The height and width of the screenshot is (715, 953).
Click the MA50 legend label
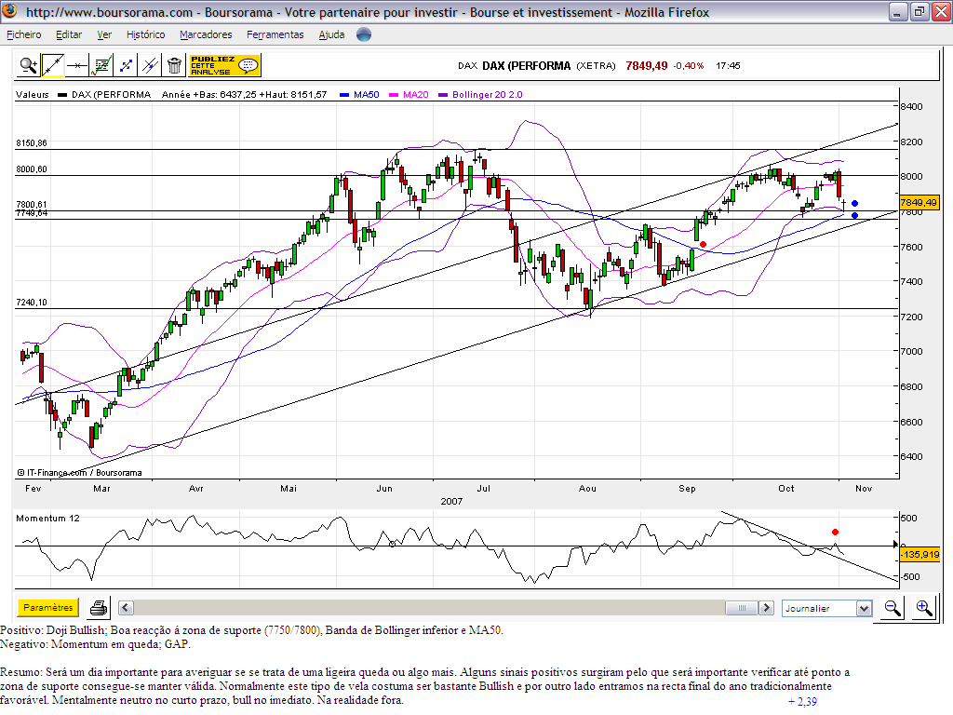pos(367,94)
